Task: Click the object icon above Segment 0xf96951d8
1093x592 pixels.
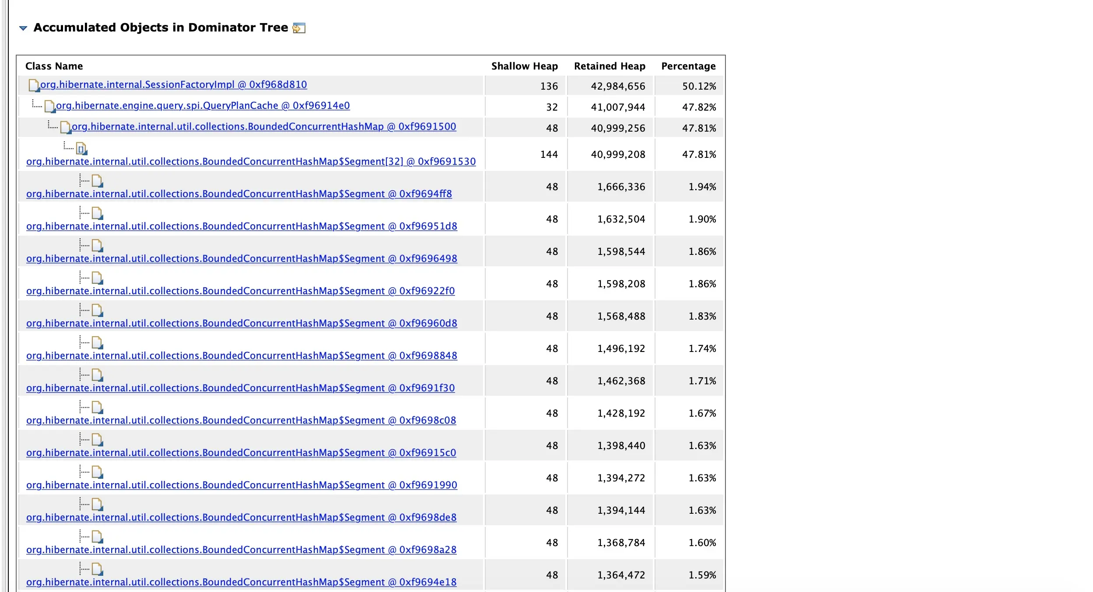Action: point(97,213)
